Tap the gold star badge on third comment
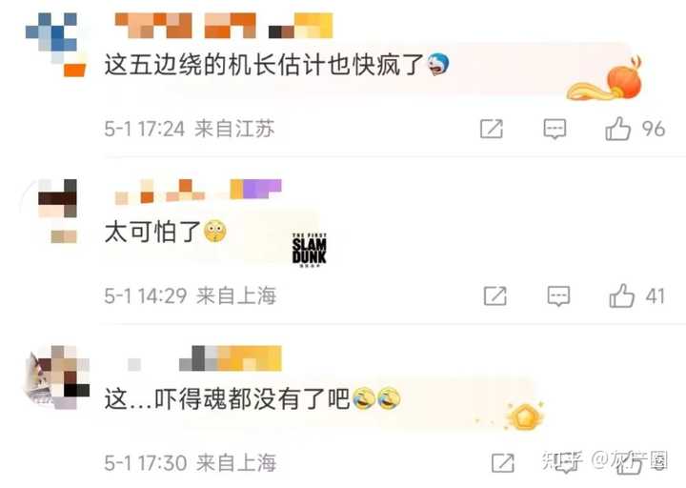Screen dimensions: 686x488 point(524,417)
